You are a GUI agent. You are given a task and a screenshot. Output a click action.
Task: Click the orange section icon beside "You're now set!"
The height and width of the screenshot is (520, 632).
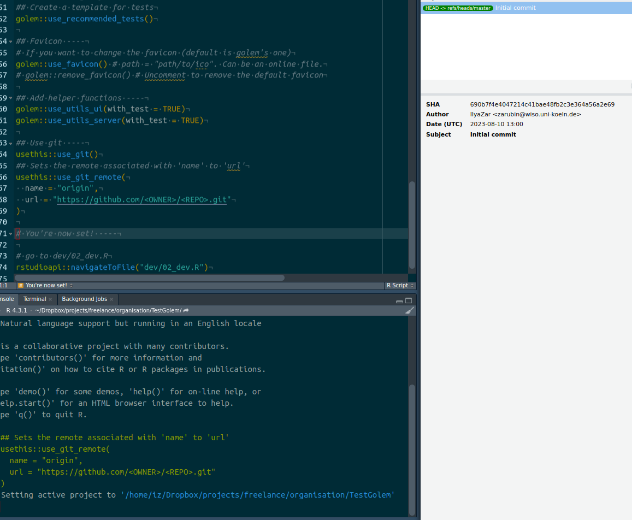click(21, 285)
